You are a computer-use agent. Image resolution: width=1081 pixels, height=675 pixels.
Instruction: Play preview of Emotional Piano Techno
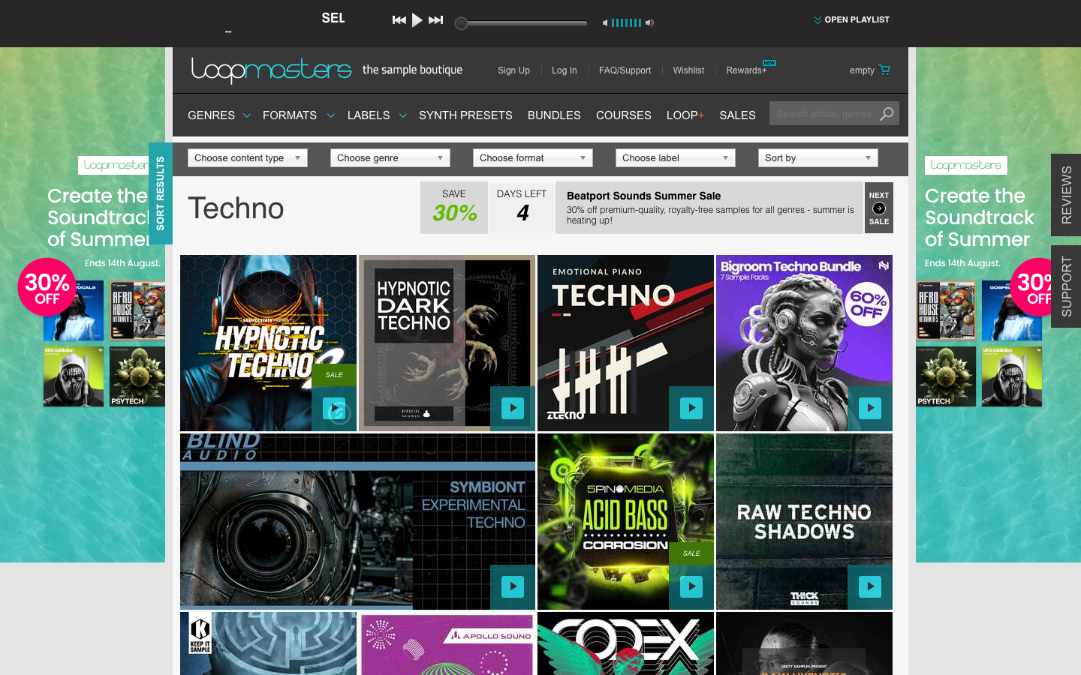(x=691, y=408)
